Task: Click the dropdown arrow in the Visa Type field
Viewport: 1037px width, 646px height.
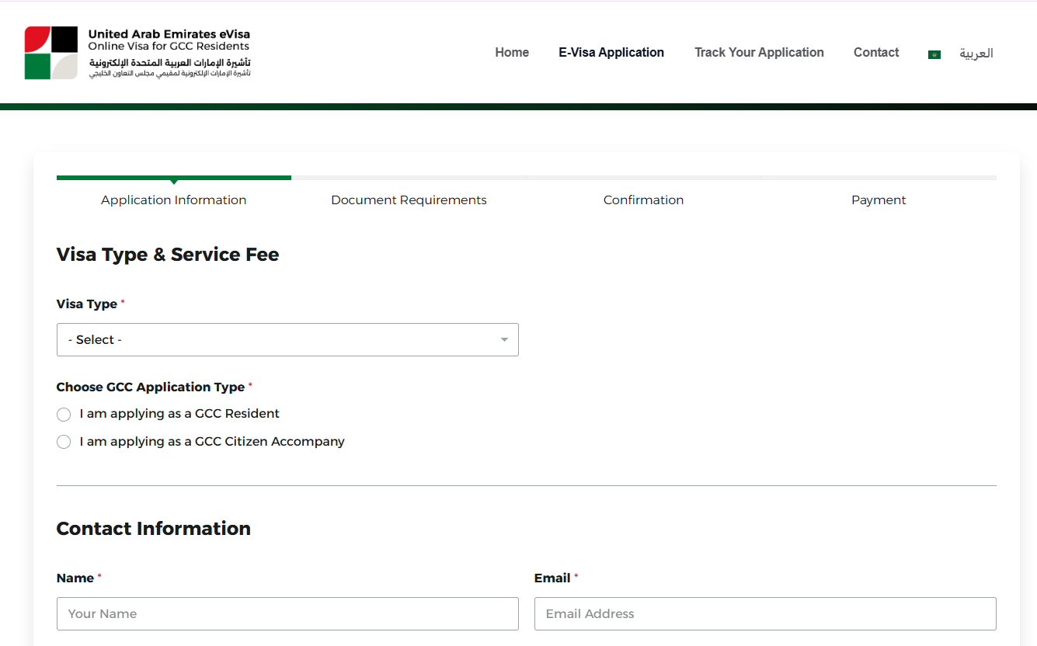Action: [x=503, y=339]
